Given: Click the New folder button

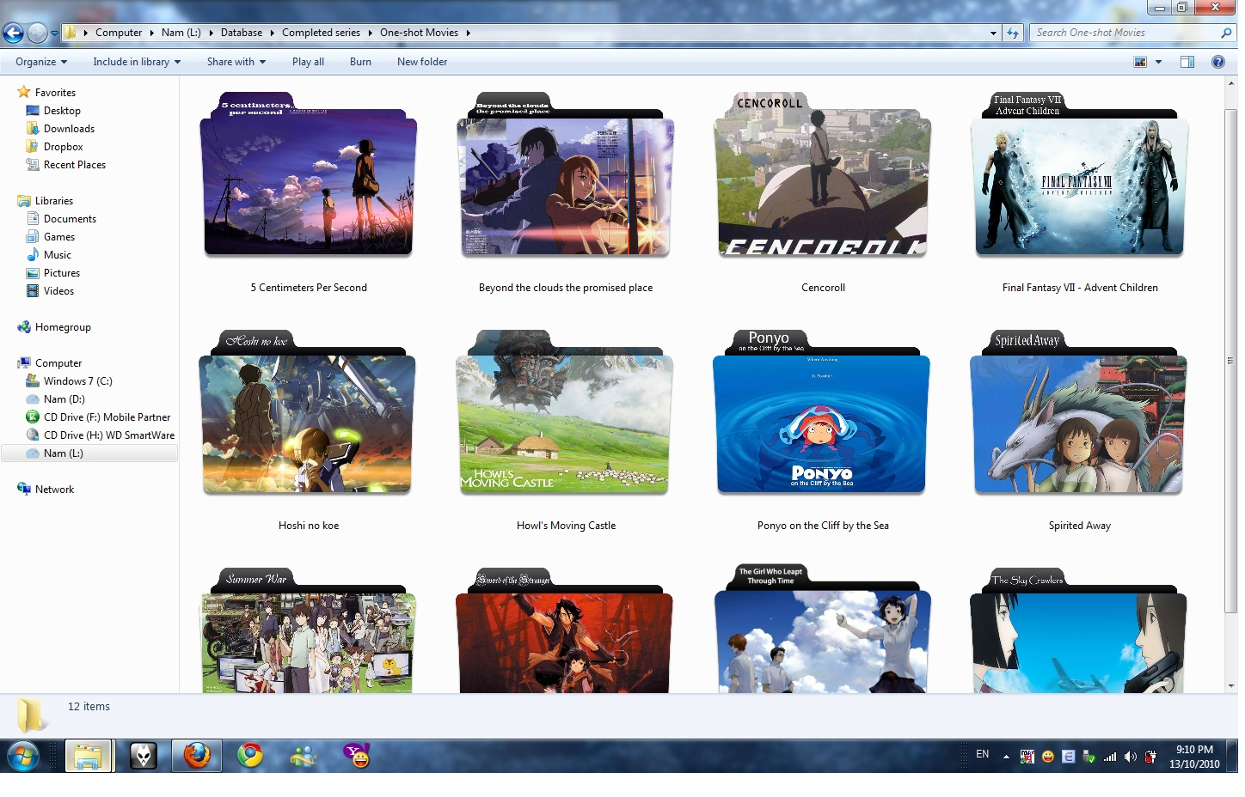Looking at the screenshot, I should pyautogui.click(x=422, y=61).
